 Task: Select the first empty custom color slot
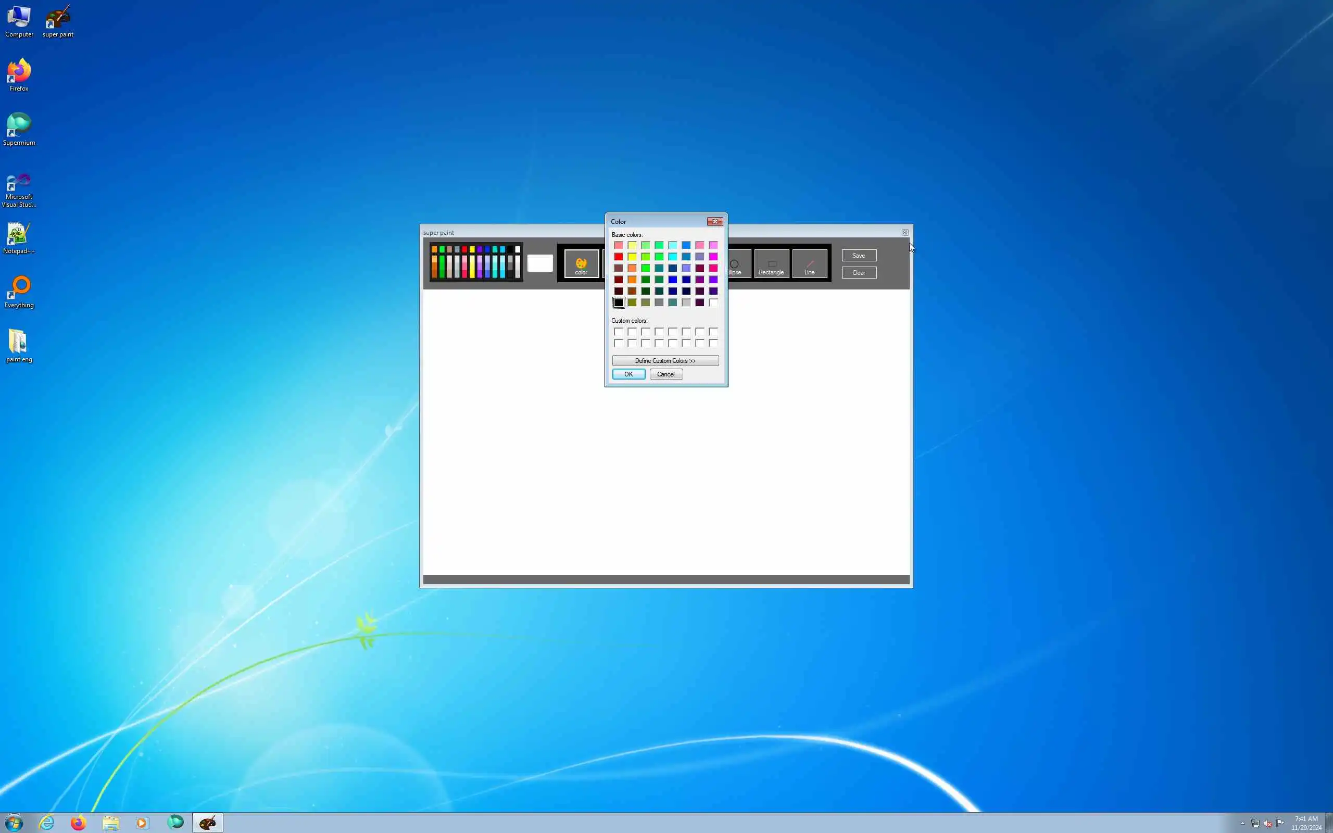coord(619,332)
